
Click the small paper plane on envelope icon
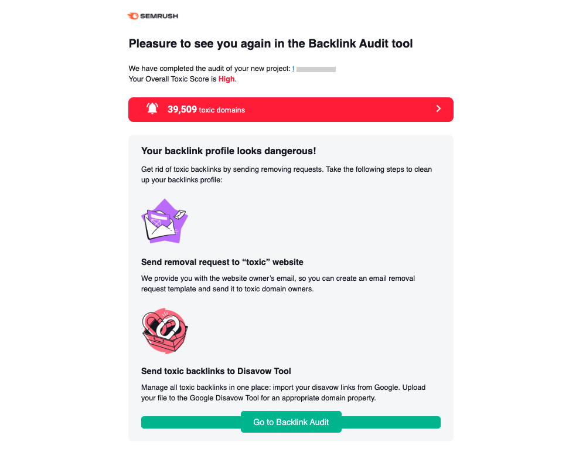180,214
